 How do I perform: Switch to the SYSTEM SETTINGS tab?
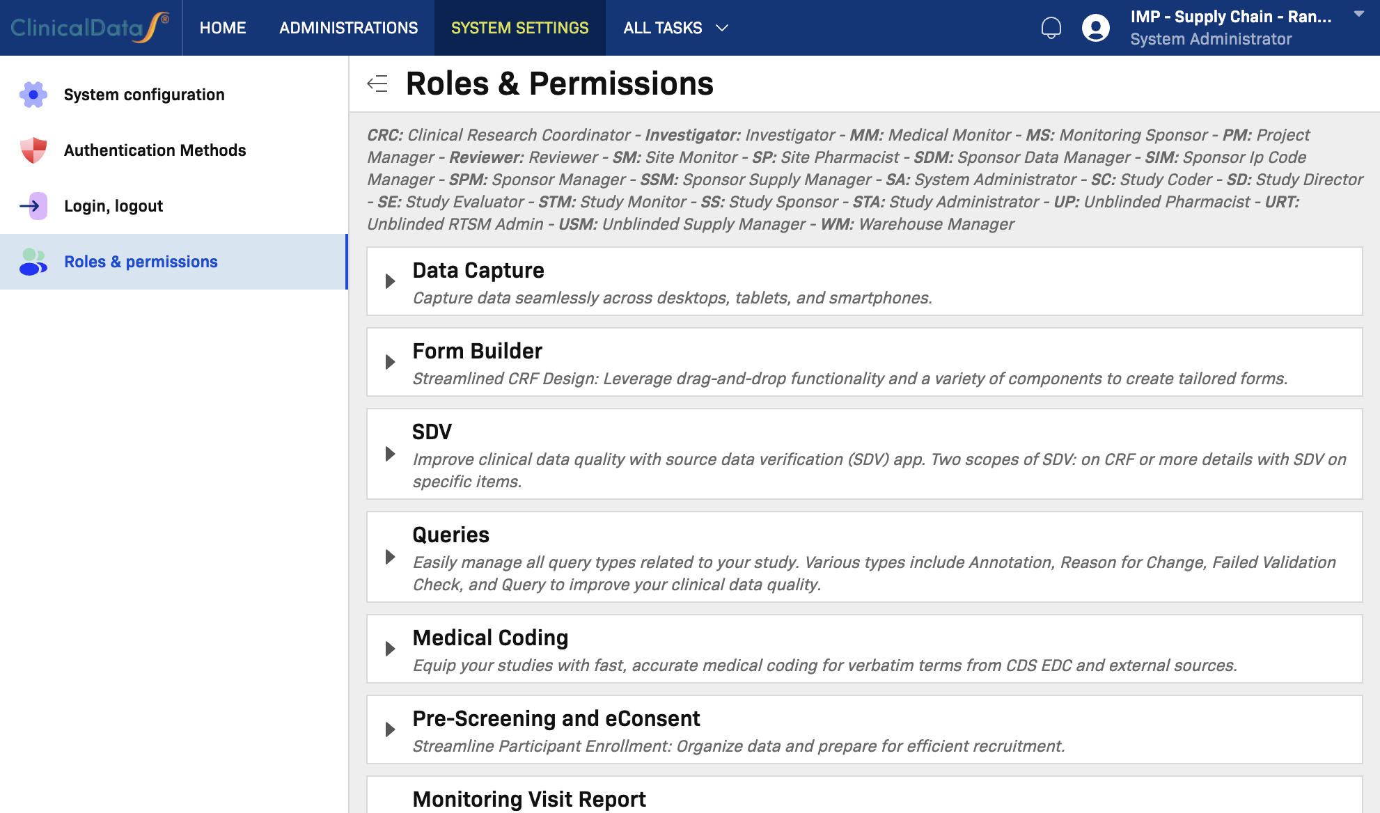point(519,28)
